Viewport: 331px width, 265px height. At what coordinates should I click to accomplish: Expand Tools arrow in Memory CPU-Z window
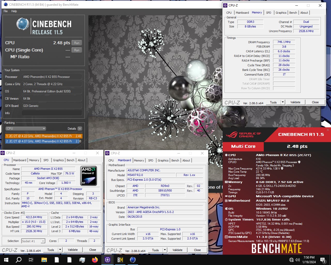[x=283, y=102]
